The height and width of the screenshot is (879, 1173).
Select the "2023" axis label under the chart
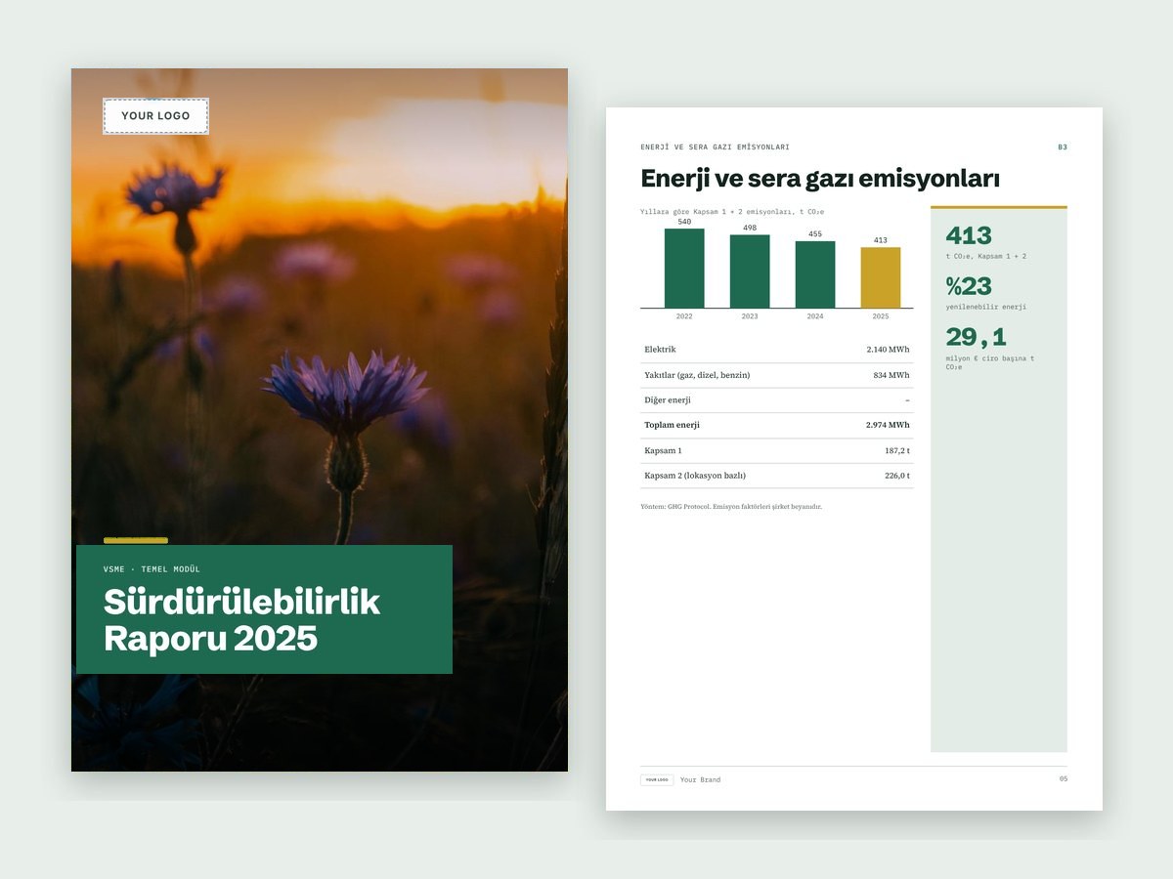(750, 316)
